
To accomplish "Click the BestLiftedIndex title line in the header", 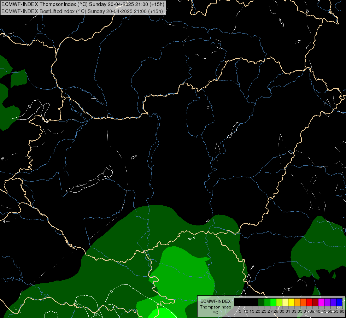I will point(82,11).
